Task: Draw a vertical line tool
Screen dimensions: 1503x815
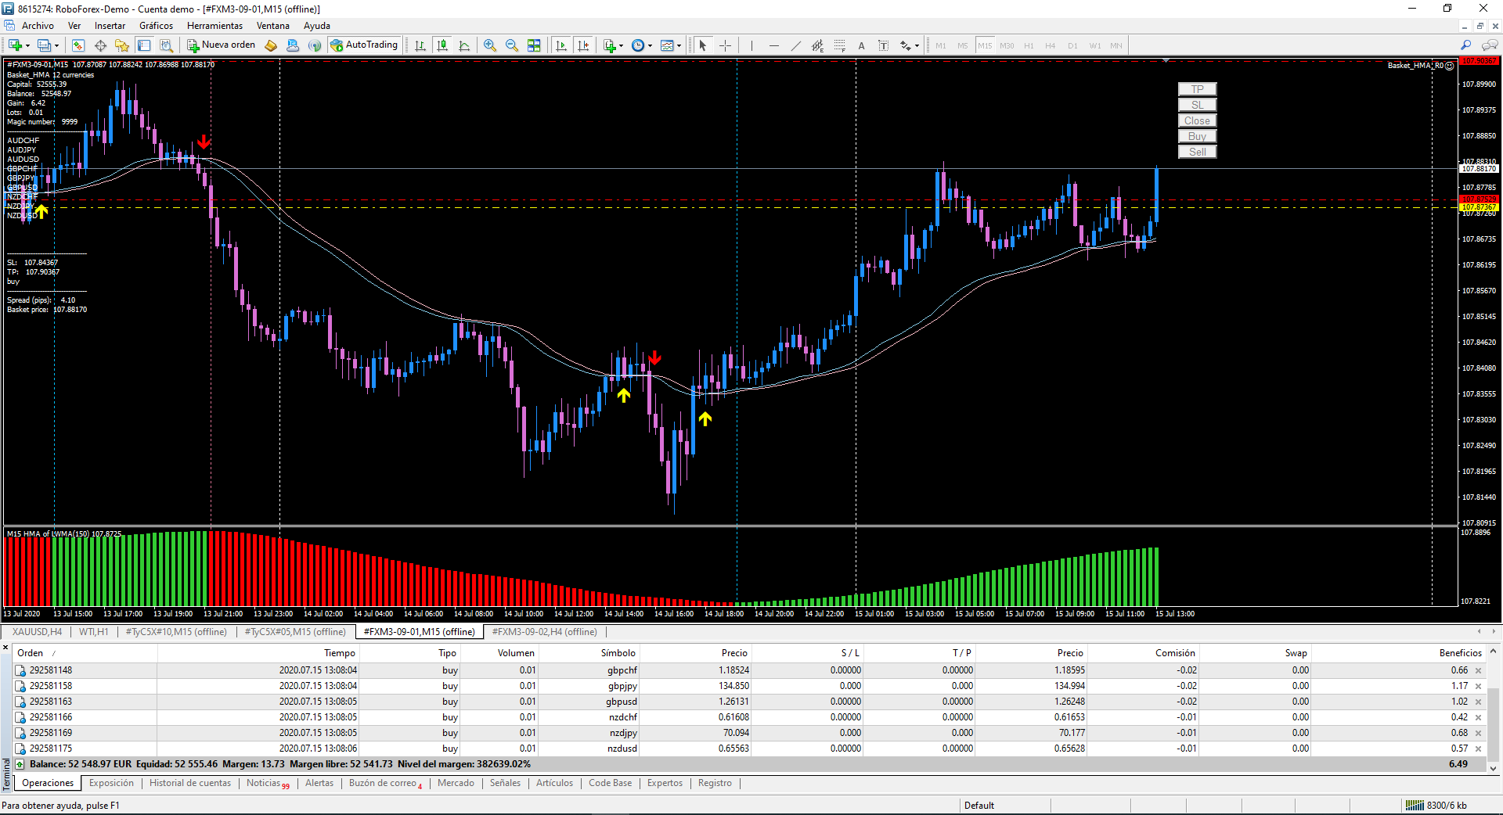Action: pos(751,45)
